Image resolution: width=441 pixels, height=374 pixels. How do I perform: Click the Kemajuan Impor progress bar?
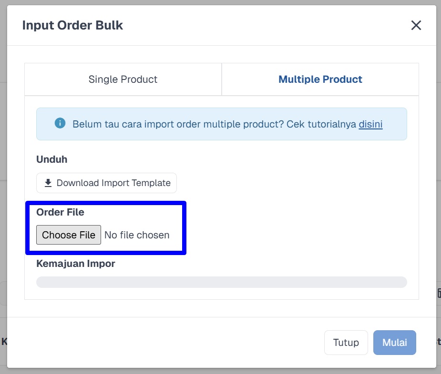[221, 282]
